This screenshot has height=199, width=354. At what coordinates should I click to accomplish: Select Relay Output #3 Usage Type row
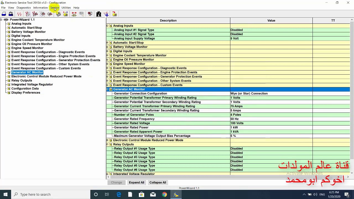228,157
